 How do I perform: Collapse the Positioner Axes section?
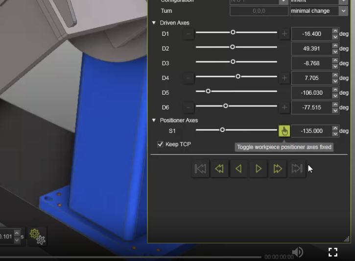[x=154, y=120]
